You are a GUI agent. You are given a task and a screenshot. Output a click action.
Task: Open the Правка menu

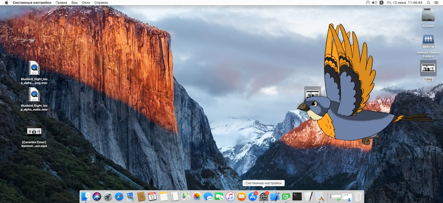[61, 3]
